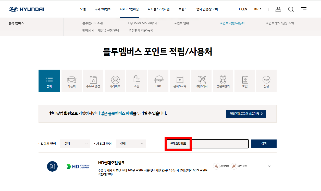Select the 문화&교육 category tile
The image size is (321, 191).
[180, 81]
